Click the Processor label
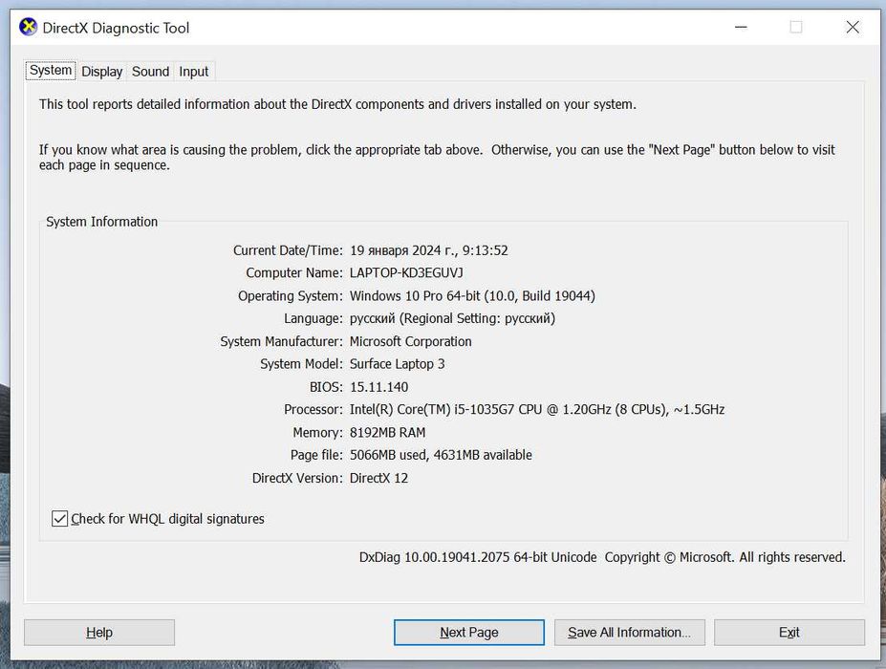Image resolution: width=886 pixels, height=669 pixels. coord(313,410)
